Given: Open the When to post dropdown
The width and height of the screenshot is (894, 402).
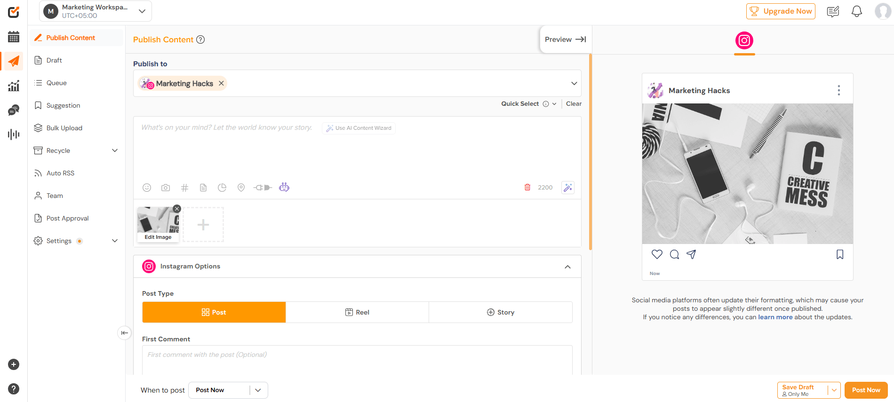Looking at the screenshot, I should tap(228, 390).
